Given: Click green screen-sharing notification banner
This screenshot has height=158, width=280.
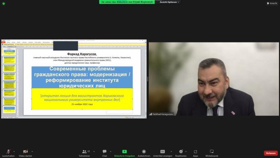Looking at the screenshot, I should [127, 2].
